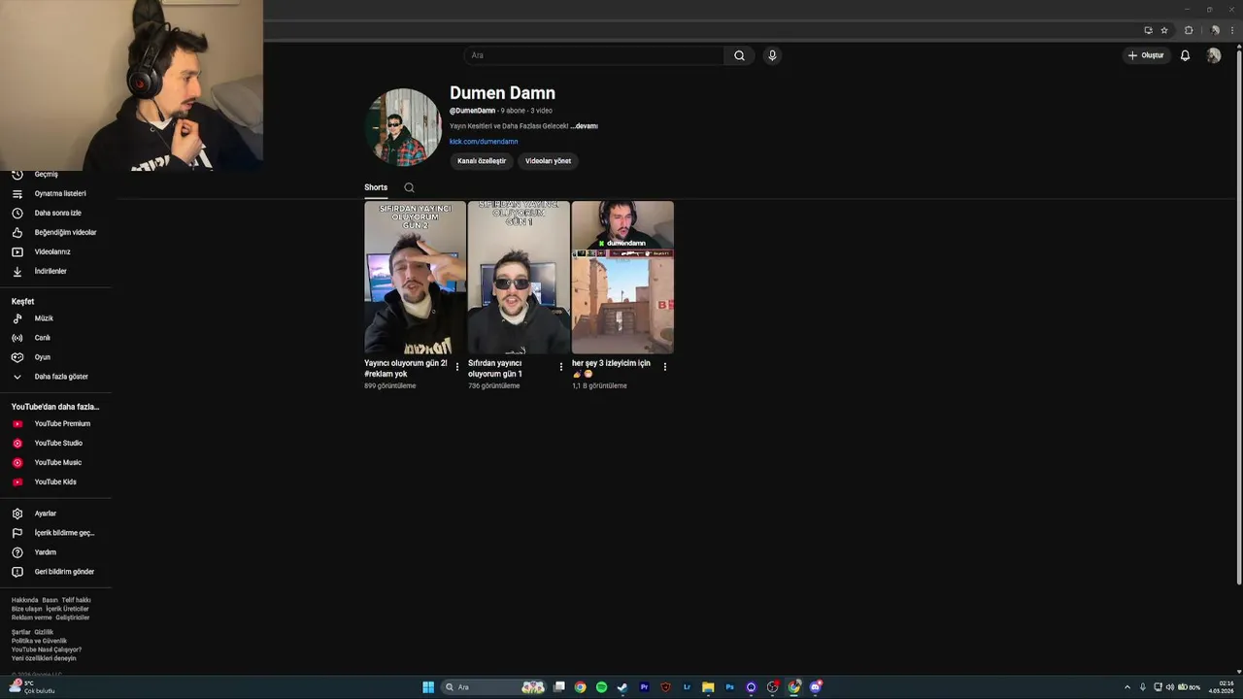Open taskbar clock showing 02:16
The width and height of the screenshot is (1243, 699).
(1221, 687)
